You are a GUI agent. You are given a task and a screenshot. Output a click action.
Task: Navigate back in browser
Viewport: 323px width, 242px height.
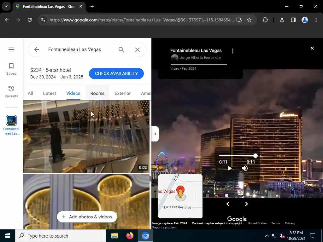pos(7,20)
